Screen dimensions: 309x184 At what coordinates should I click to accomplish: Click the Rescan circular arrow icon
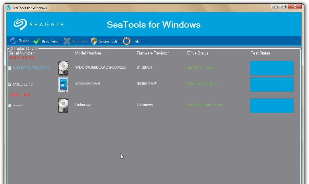click(13, 41)
